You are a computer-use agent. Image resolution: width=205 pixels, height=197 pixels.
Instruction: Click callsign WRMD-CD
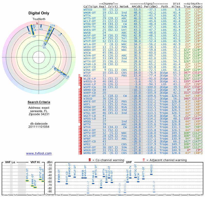pyautogui.click(x=89, y=90)
